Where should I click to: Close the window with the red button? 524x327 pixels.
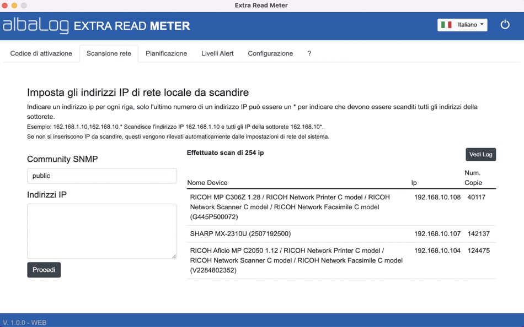click(x=4, y=6)
